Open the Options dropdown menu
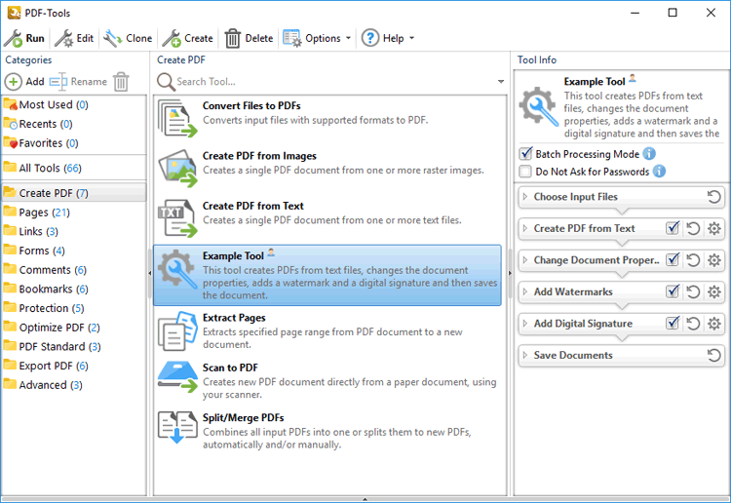Image resolution: width=731 pixels, height=503 pixels. tap(317, 38)
